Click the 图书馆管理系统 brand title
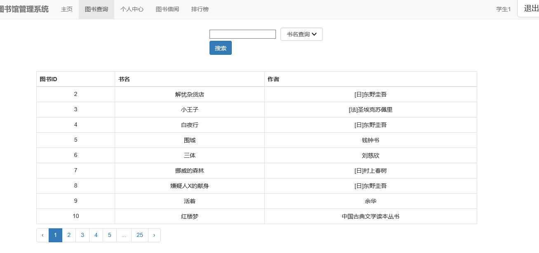 coord(24,9)
